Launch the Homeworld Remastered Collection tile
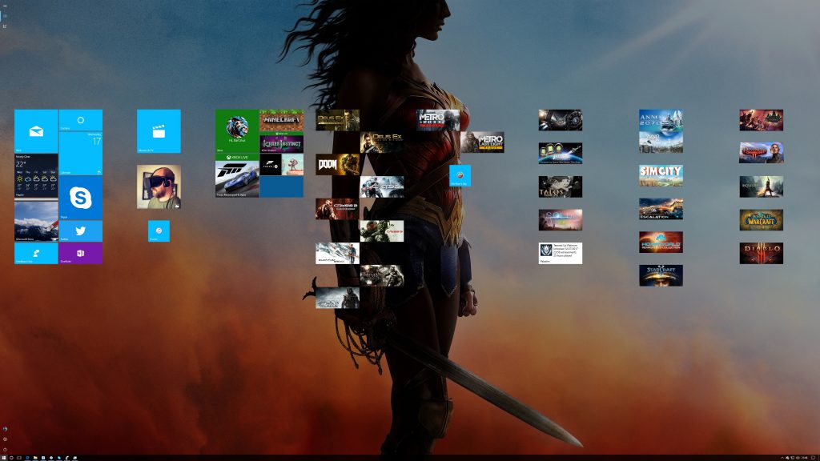This screenshot has height=461, width=820. pos(661,242)
